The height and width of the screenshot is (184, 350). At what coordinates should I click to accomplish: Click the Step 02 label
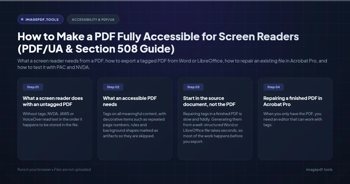click(113, 87)
